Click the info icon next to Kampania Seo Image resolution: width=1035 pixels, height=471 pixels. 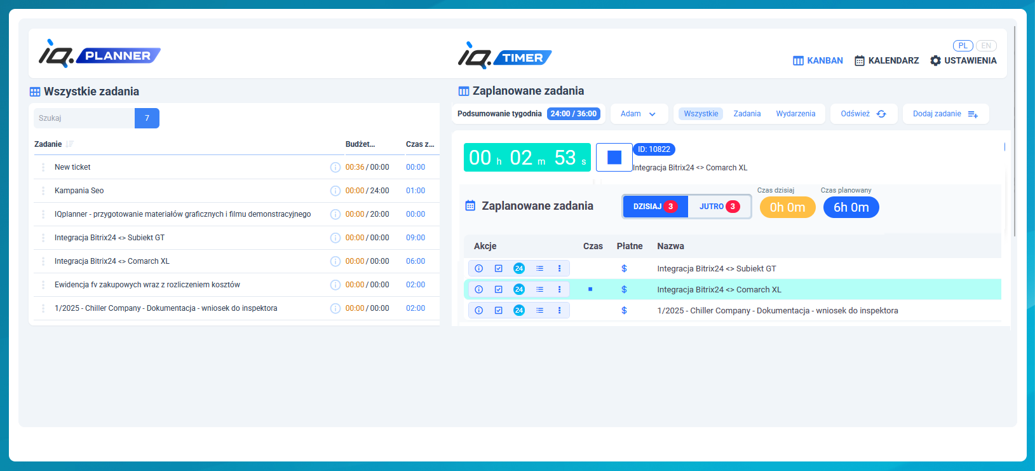[x=335, y=191]
